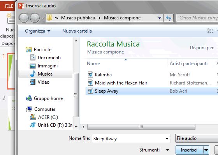Expand the address bar path dropdown
This screenshot has width=218, height=155.
(x=160, y=18)
